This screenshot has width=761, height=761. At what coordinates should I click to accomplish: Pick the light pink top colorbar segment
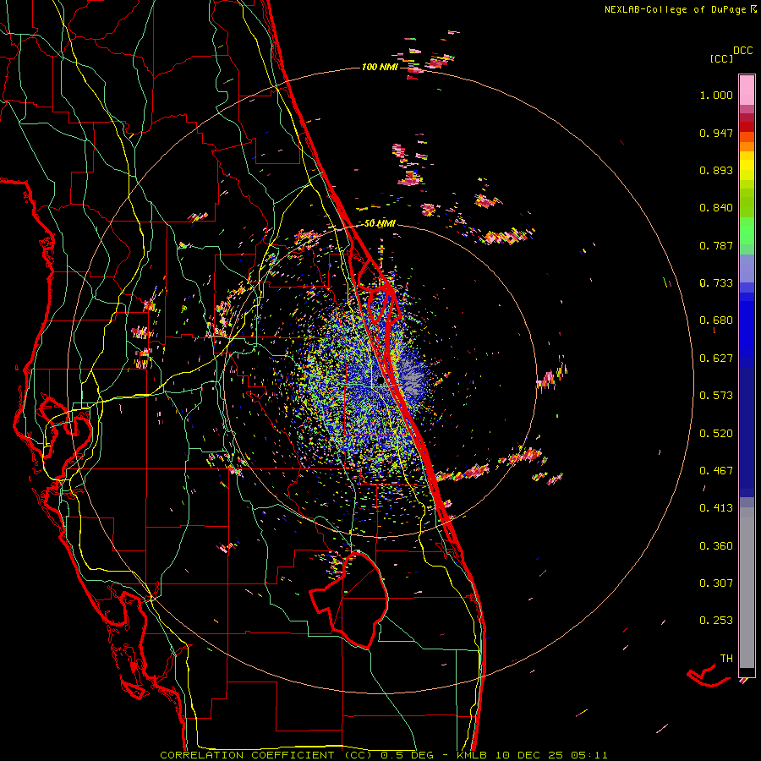click(x=747, y=90)
